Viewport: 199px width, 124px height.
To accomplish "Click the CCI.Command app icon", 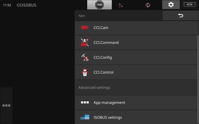I will point(85,42).
